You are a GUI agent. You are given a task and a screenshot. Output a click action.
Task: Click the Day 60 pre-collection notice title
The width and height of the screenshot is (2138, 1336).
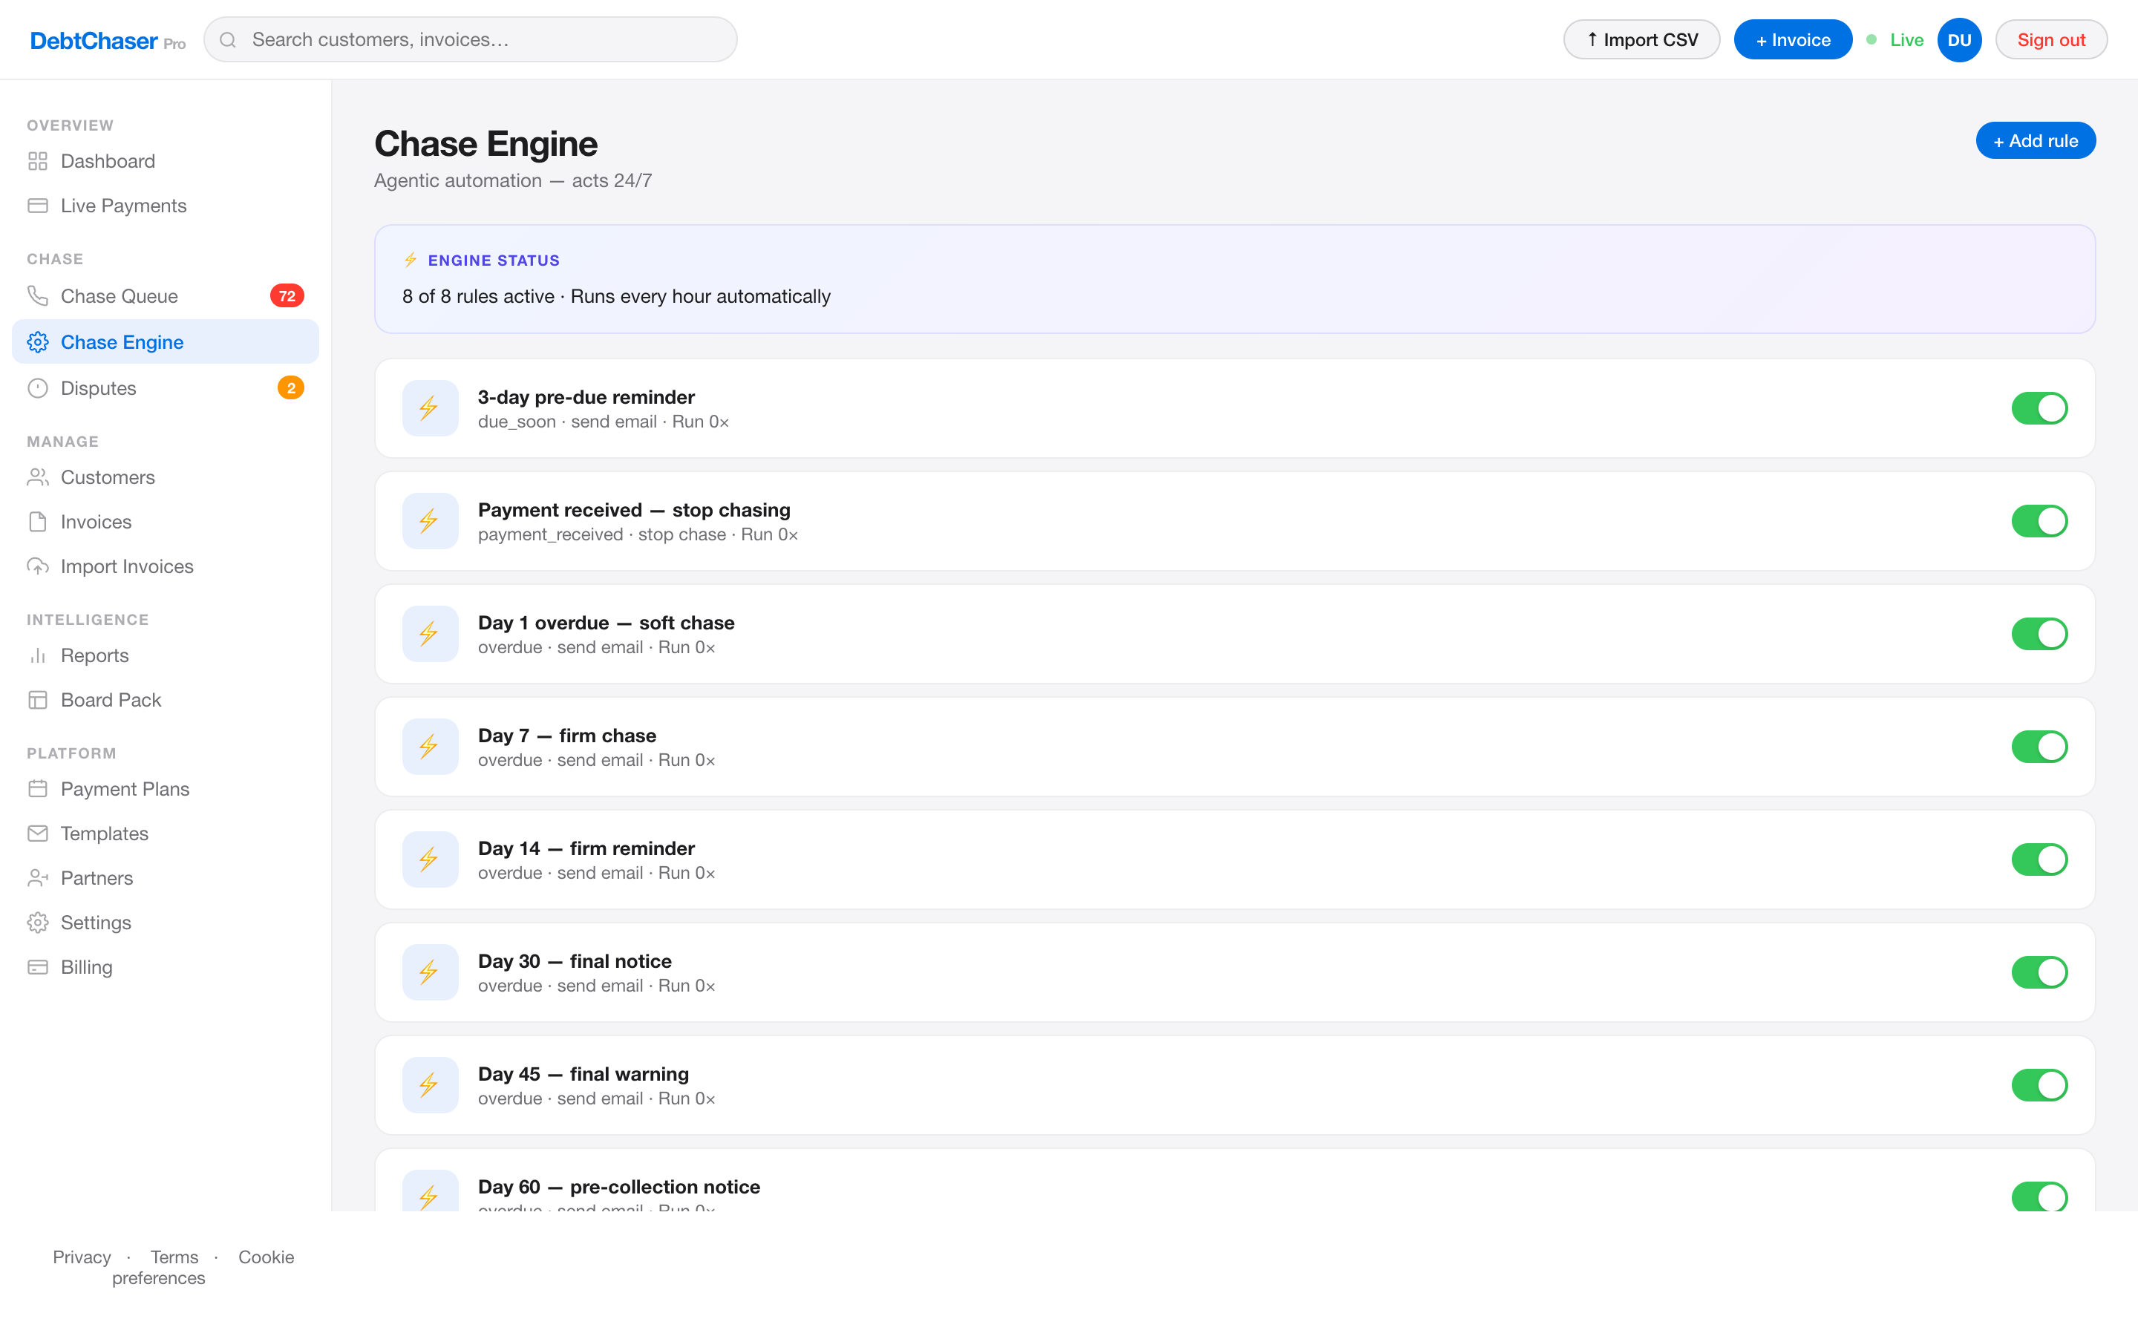pos(618,1187)
